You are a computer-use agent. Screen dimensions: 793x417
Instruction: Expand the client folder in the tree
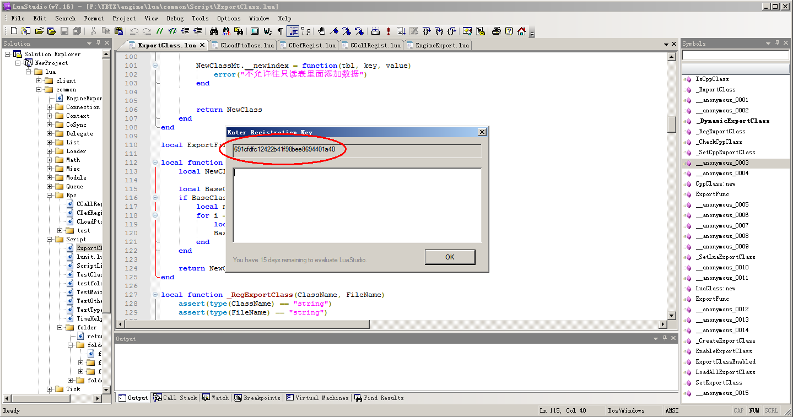click(39, 80)
